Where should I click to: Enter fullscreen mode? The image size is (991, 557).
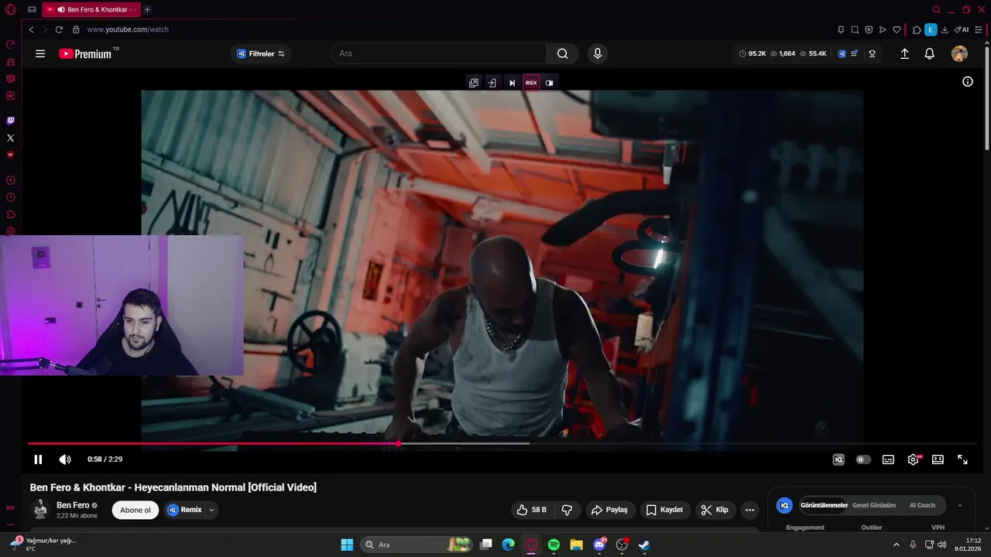(x=962, y=460)
